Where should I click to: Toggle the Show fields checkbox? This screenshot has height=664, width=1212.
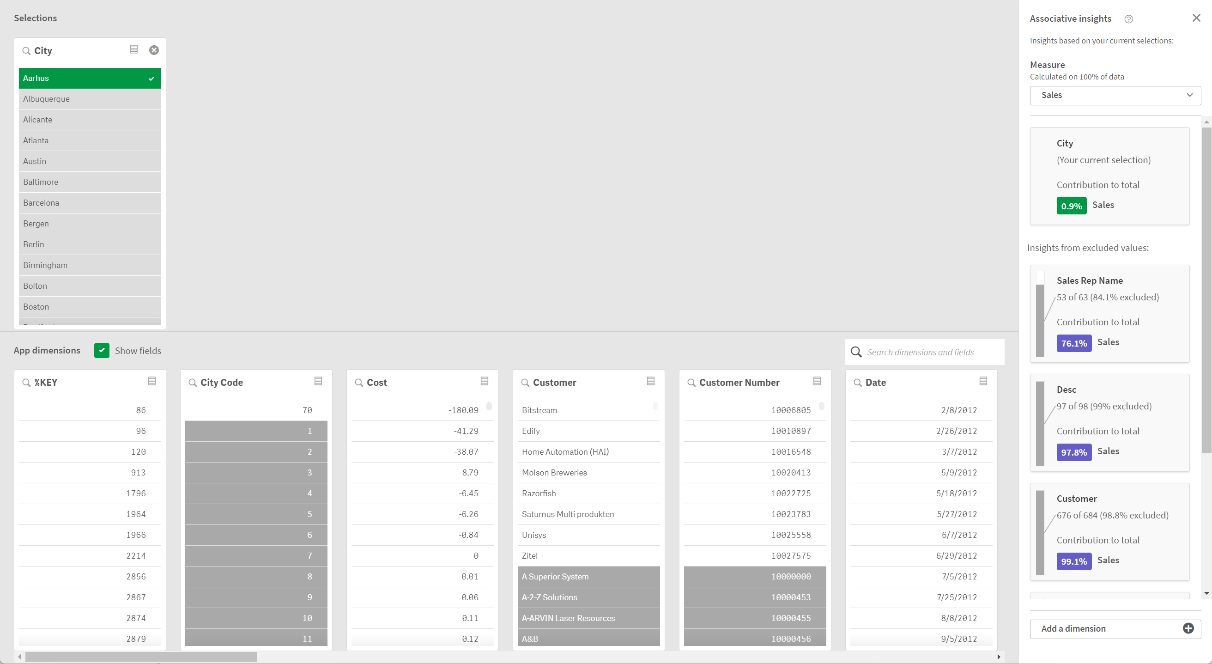(x=102, y=350)
